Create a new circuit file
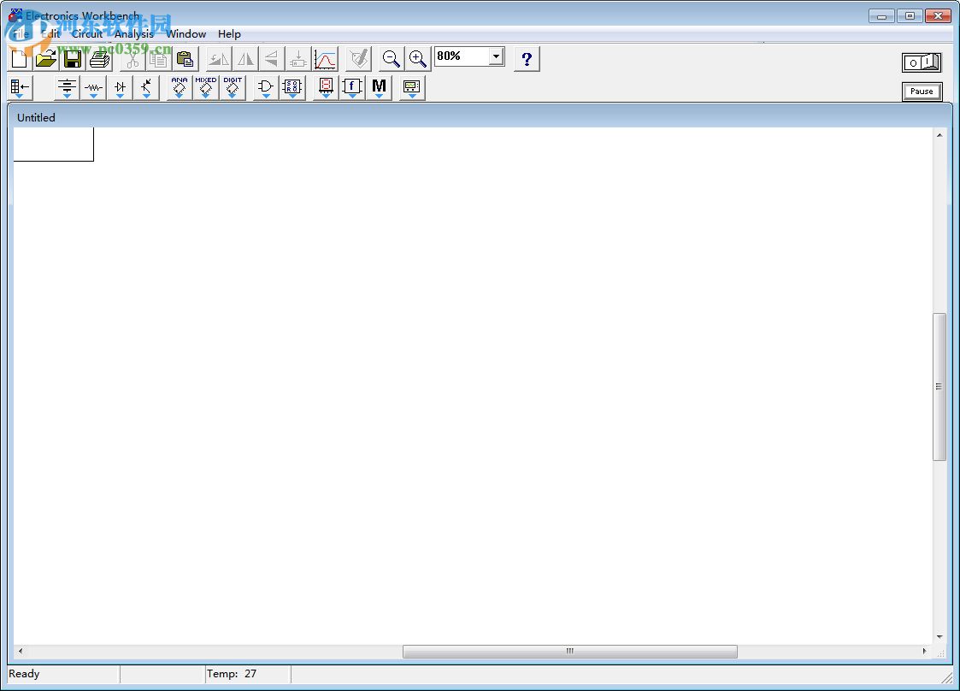 (20, 59)
